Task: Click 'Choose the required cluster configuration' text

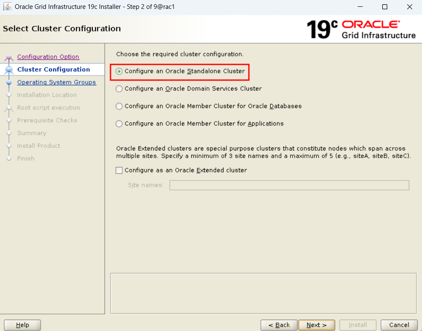Action: click(179, 54)
